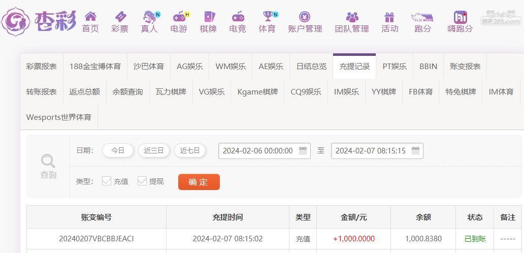Toggle the 充值 checkbox
Screen dimensions: 524x253
click(107, 181)
